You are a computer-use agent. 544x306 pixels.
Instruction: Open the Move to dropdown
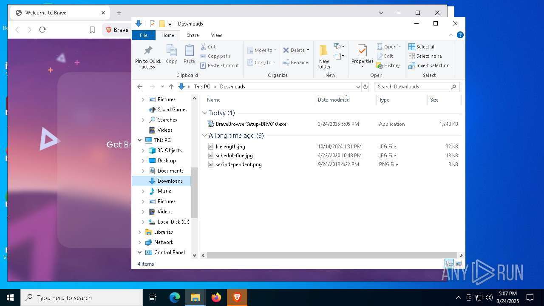[x=262, y=50]
